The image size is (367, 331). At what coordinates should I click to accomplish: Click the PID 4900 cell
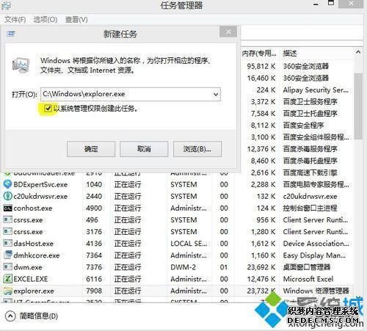(94, 208)
